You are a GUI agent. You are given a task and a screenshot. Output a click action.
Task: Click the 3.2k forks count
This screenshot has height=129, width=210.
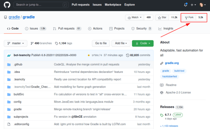click(x=201, y=17)
